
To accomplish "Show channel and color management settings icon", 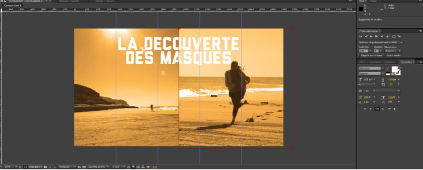I will (x=55, y=167).
